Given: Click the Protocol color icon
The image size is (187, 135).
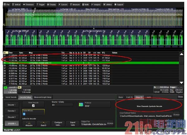Looking at the screenshot, I should (81, 104).
